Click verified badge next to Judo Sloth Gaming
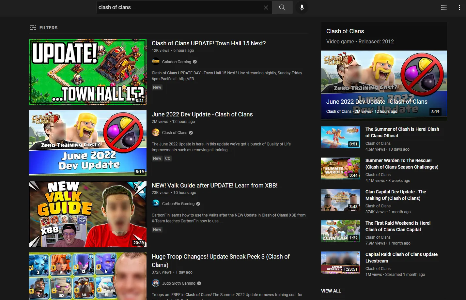Viewport: 466px width, 300px height. pyautogui.click(x=199, y=283)
